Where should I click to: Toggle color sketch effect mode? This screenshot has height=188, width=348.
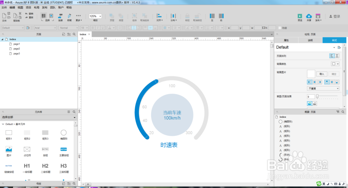coord(310,104)
